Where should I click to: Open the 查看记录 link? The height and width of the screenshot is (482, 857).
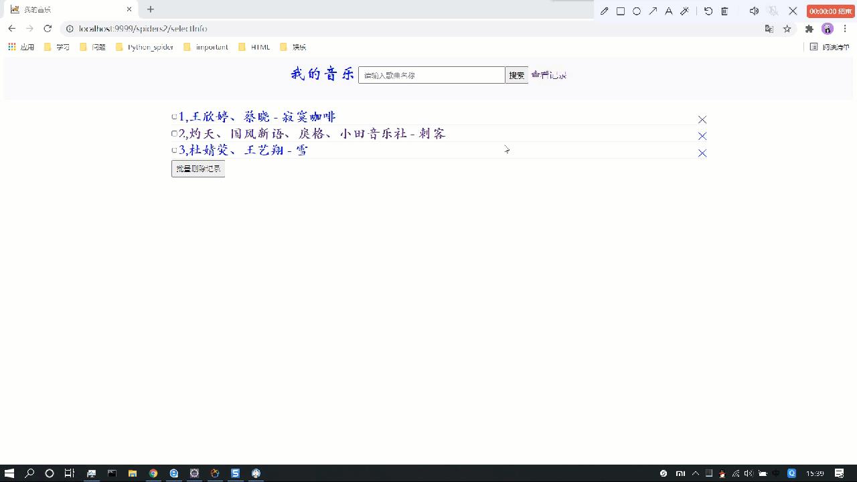[549, 75]
